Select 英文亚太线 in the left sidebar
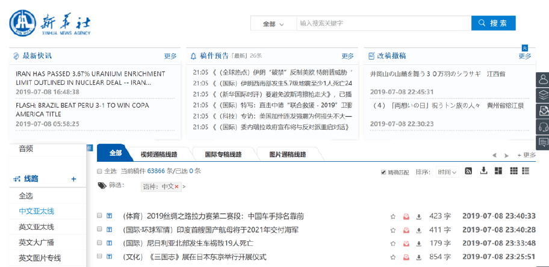Viewport: 549px width, 267px height. (36, 227)
